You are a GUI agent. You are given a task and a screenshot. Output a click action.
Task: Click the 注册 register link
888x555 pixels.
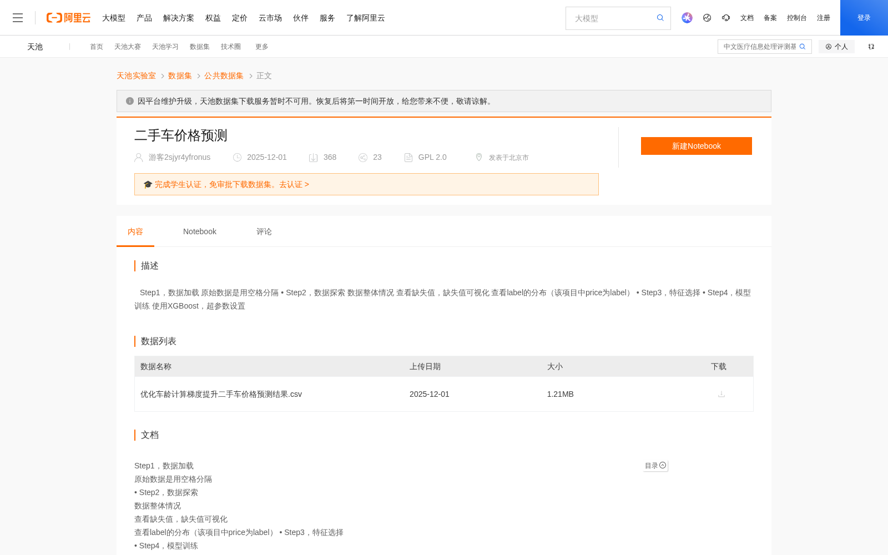point(824,18)
